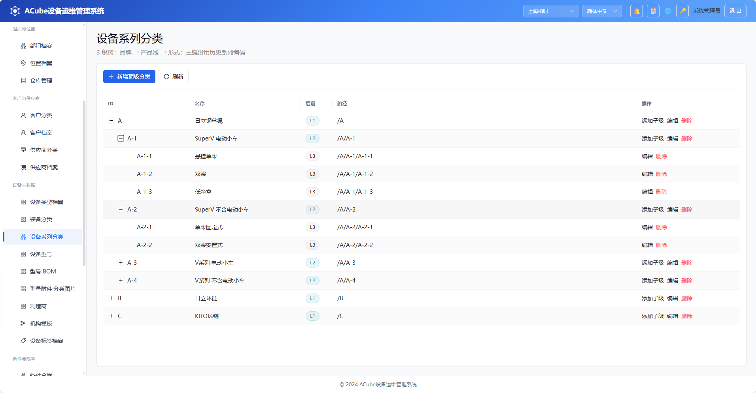This screenshot has width=756, height=393.
Task: Expand the C KITO环链 row
Action: 111,316
